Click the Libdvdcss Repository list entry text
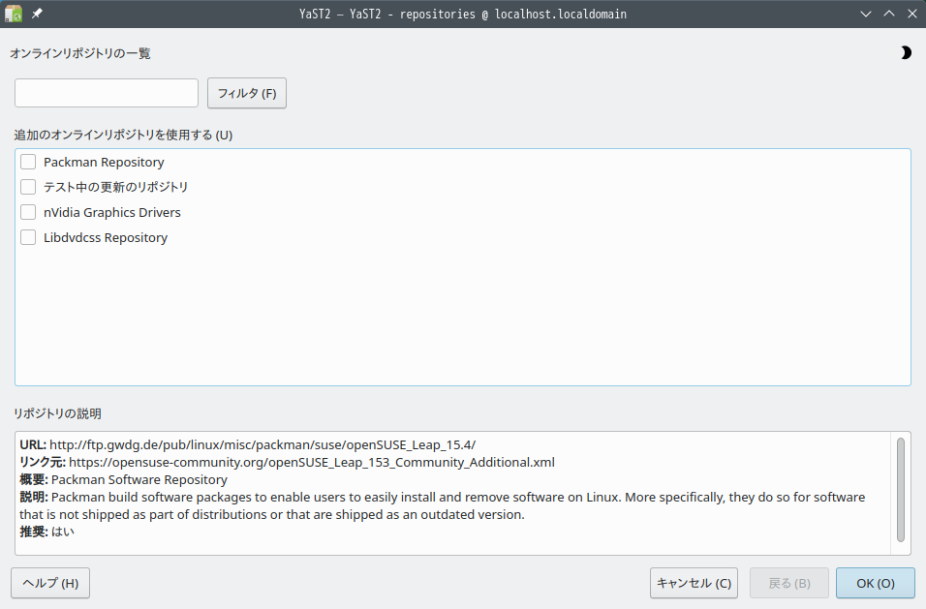The image size is (926, 609). [x=106, y=238]
